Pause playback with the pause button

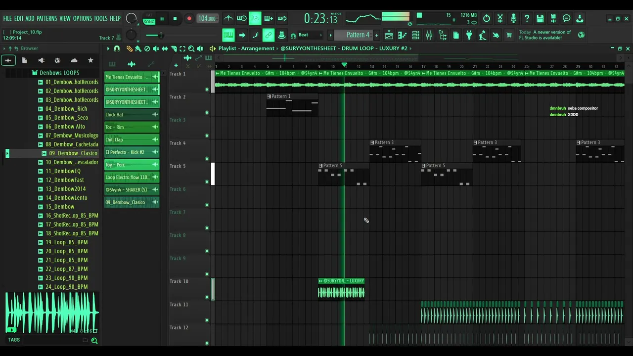(162, 19)
